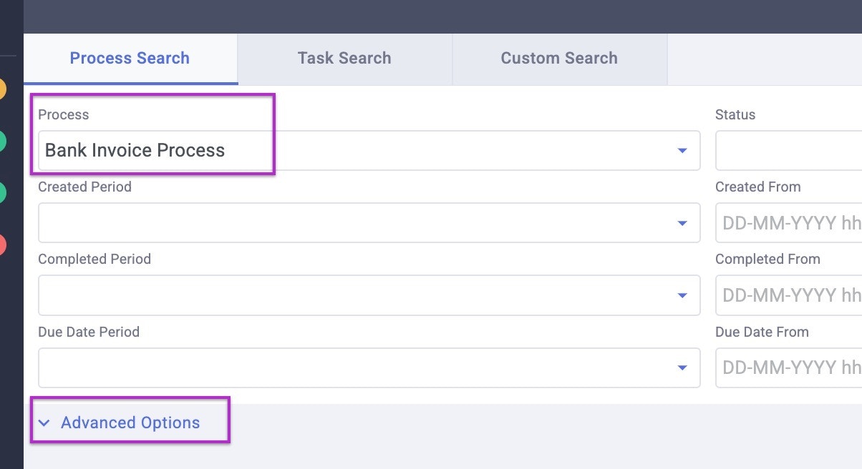Switch to the Process Search tab
The height and width of the screenshot is (469, 862).
click(130, 59)
